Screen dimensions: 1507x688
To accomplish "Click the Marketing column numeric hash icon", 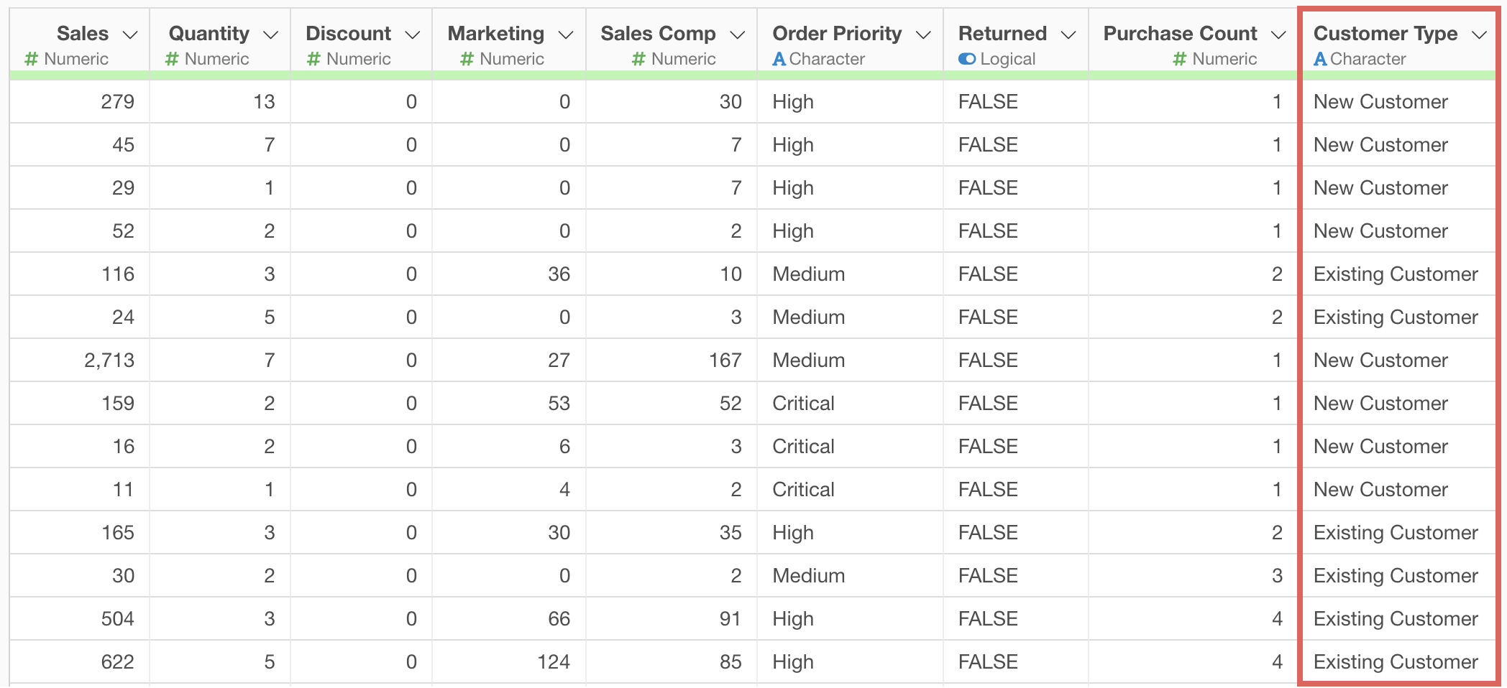I will (x=467, y=60).
